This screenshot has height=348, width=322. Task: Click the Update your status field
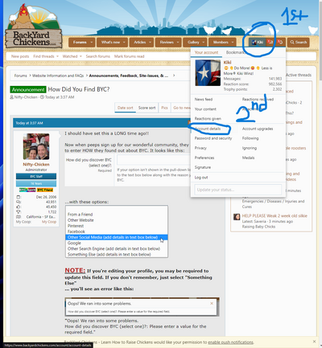(x=237, y=190)
